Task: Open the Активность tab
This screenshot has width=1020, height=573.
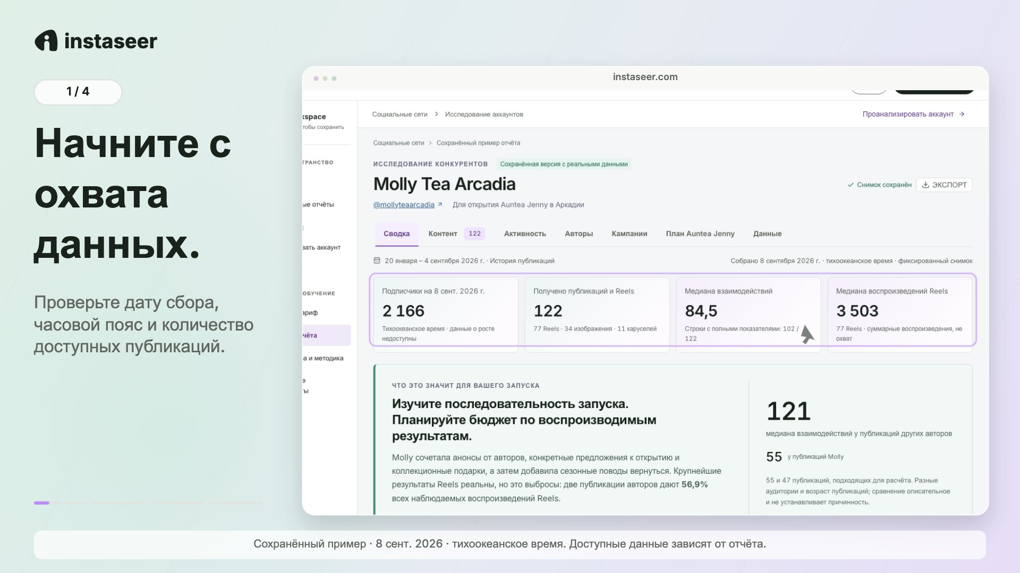Action: point(525,233)
